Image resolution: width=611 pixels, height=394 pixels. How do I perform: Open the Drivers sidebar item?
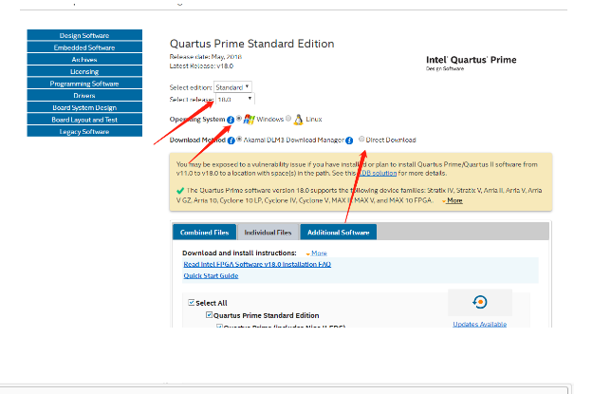84,96
